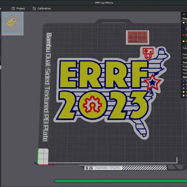
Task: Click the Calibration tab's icon
Action: click(x=34, y=8)
